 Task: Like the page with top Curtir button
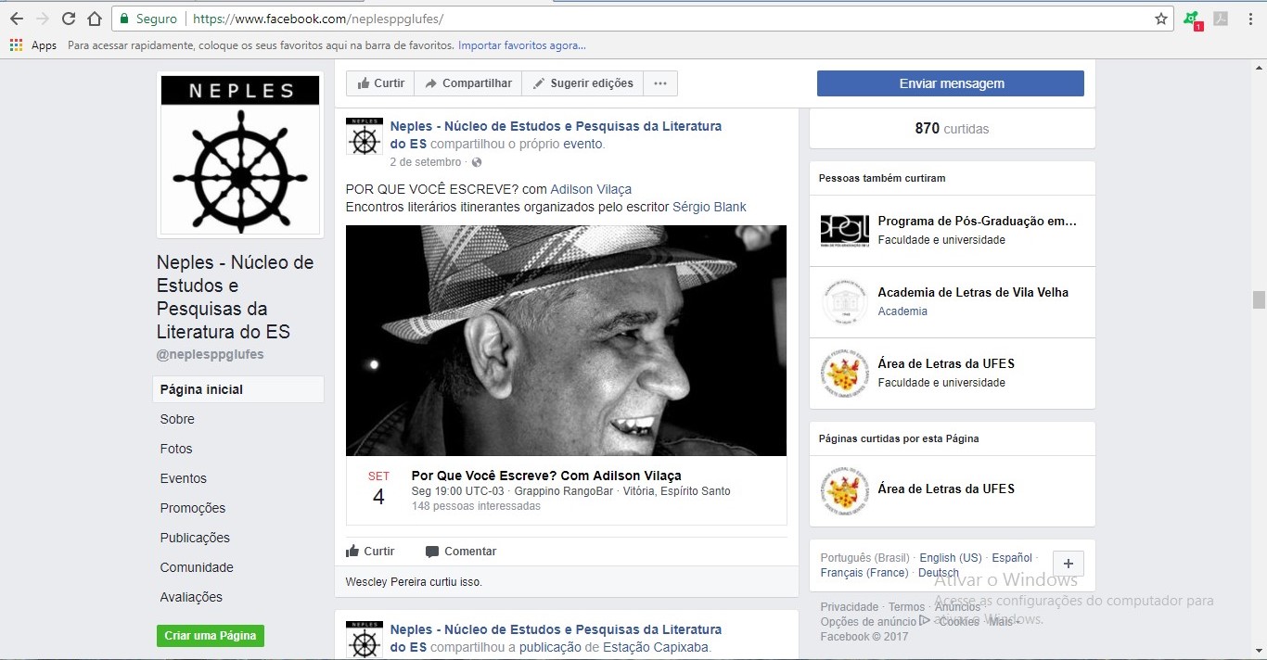coord(380,83)
